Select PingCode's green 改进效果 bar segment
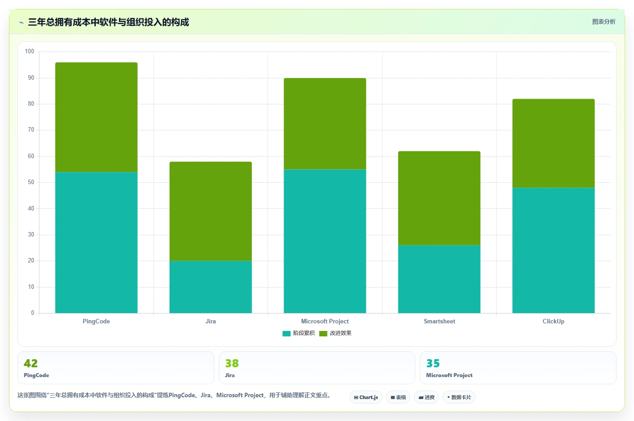This screenshot has height=421, width=634. pyautogui.click(x=96, y=117)
